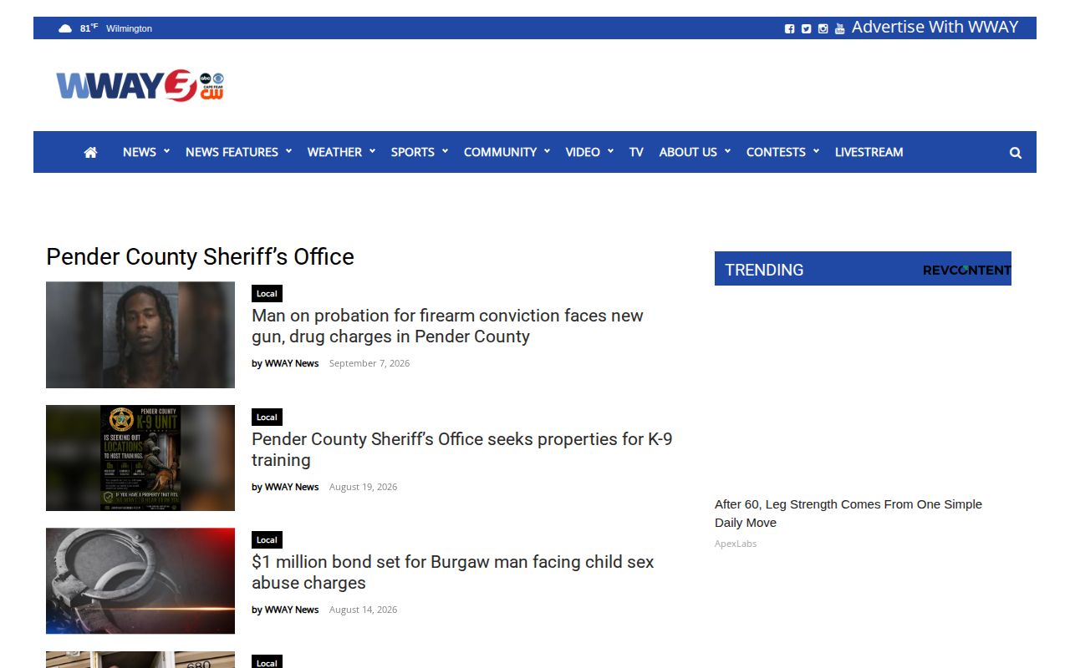Open search with magnifier icon
1070x668 pixels.
[1016, 153]
